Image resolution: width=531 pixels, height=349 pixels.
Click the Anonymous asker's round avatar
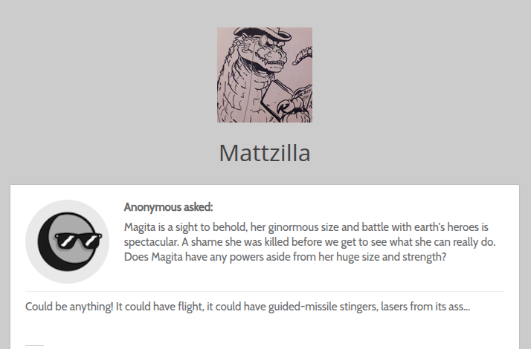tap(68, 241)
